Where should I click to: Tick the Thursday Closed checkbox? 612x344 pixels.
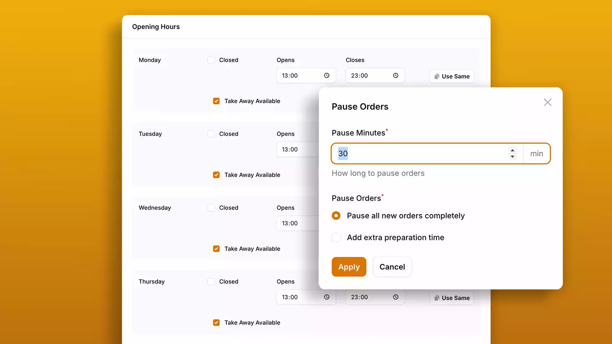click(211, 282)
